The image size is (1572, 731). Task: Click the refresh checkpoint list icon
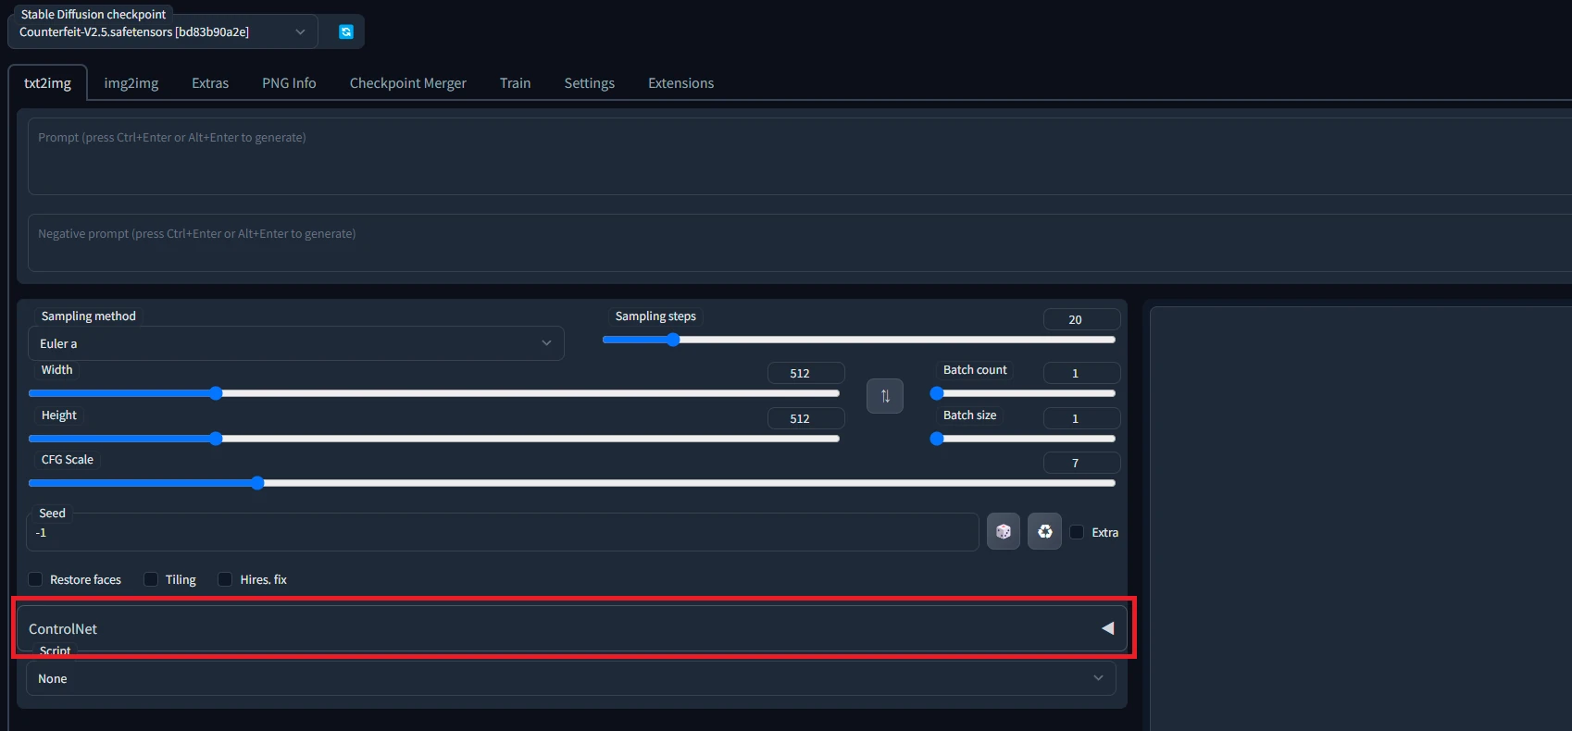coord(345,31)
